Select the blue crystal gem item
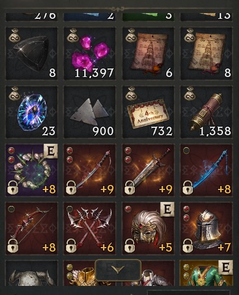 tap(31, 112)
